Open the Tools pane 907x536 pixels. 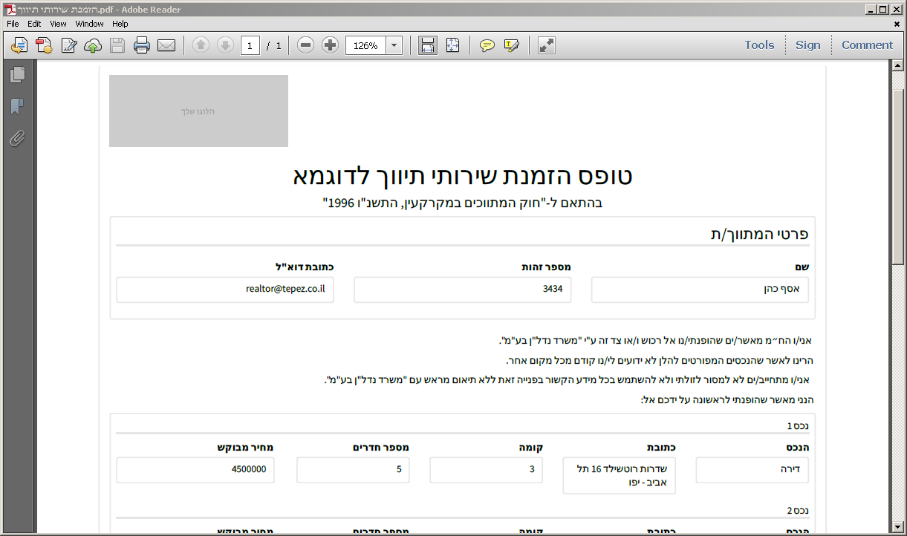click(759, 45)
